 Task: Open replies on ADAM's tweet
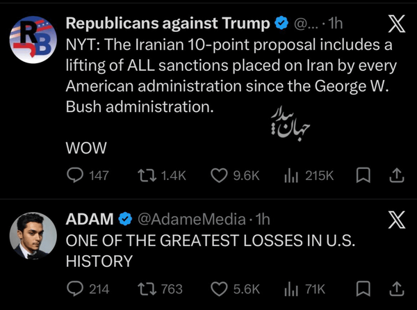click(88, 289)
